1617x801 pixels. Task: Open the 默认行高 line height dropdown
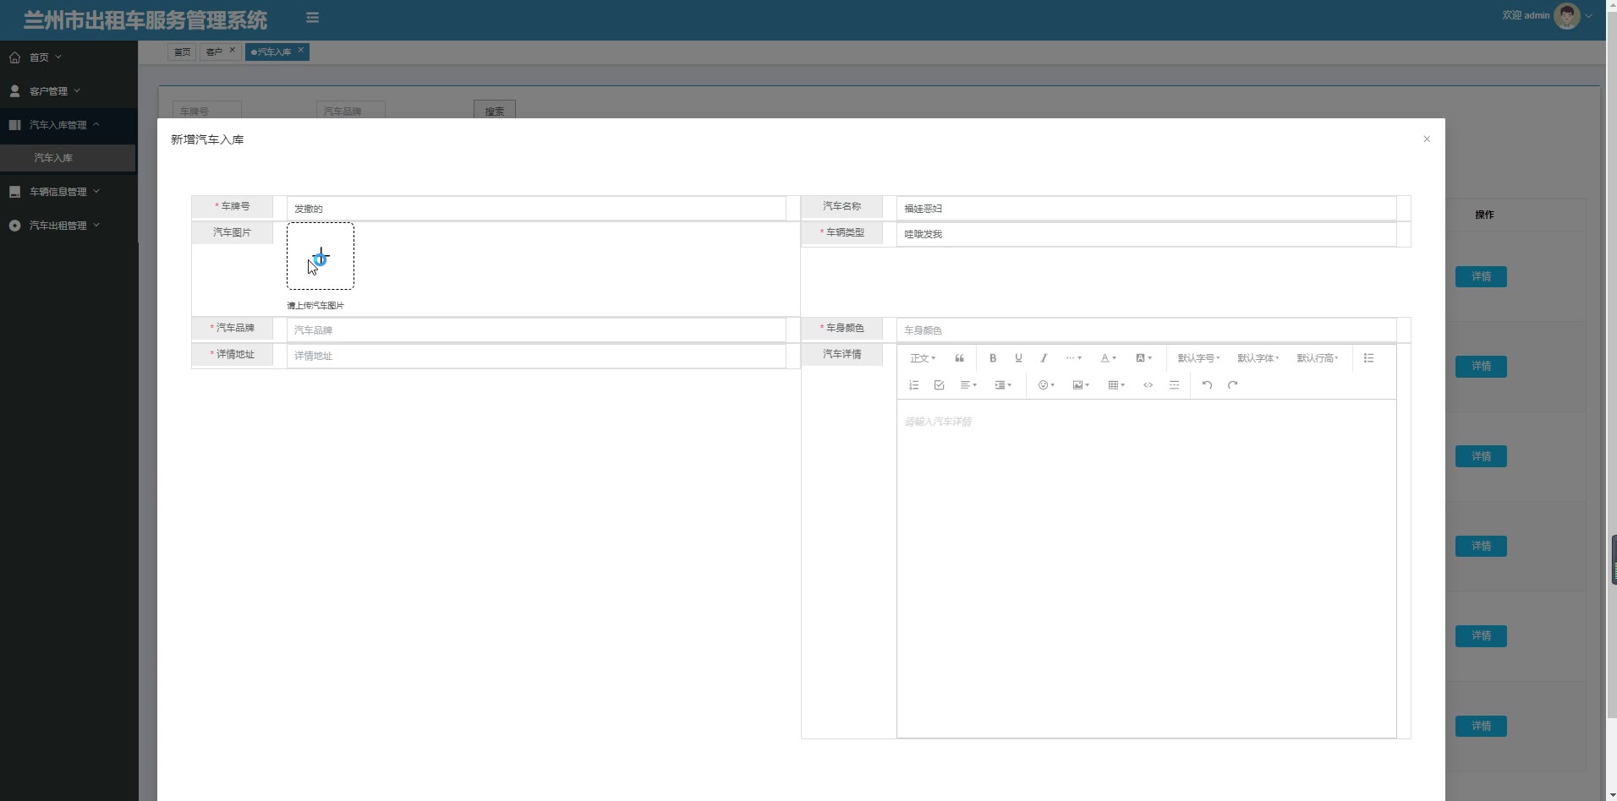1318,358
